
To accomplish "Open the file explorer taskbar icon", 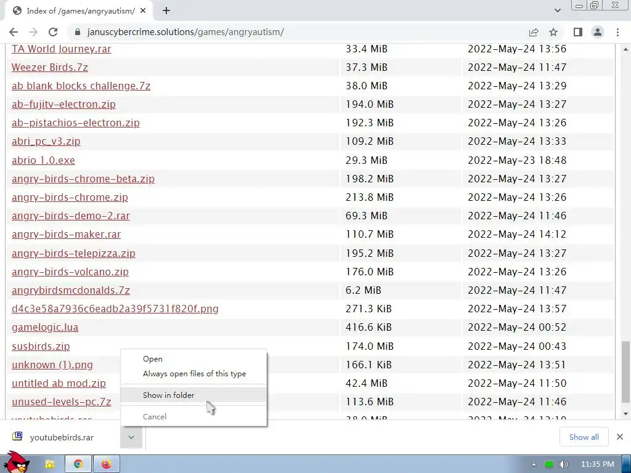I will click(x=49, y=464).
